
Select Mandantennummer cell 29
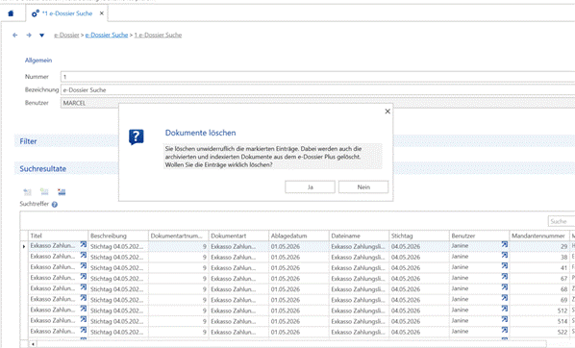[x=539, y=246]
